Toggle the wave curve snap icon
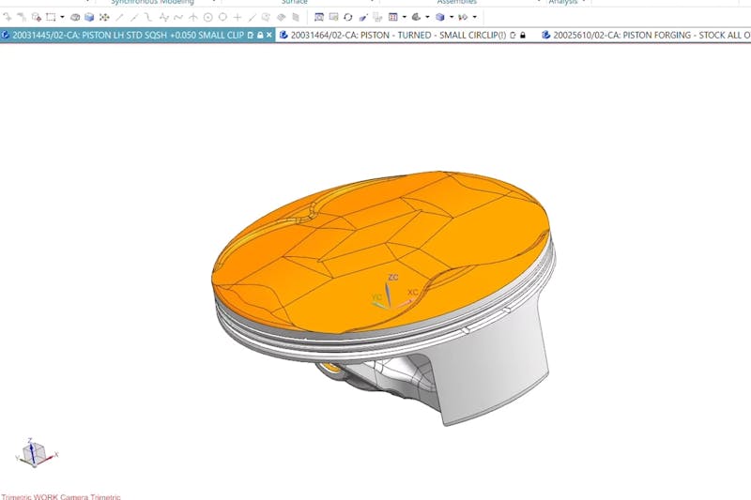The image size is (751, 500). click(x=178, y=17)
